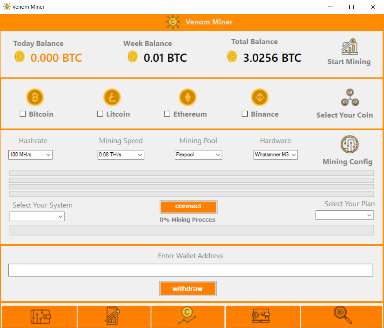Viewport: 384px width, 328px height.
Task: Open the Hashrate dropdown showing 100 MH/s
Action: (31, 155)
